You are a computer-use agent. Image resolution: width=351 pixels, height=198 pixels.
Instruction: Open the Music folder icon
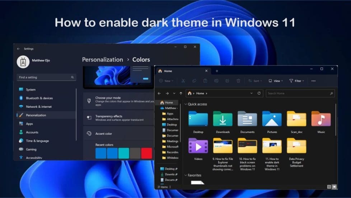(321, 119)
